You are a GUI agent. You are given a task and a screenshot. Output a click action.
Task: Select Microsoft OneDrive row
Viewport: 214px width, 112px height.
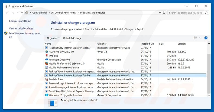[125, 60]
